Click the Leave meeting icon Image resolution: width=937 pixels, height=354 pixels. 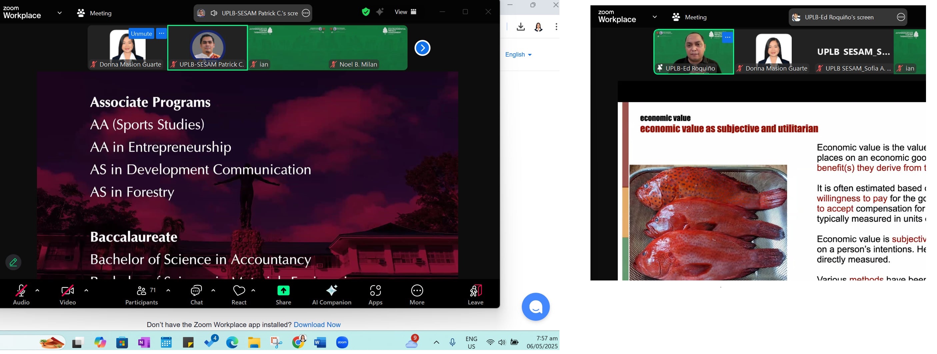tap(475, 295)
